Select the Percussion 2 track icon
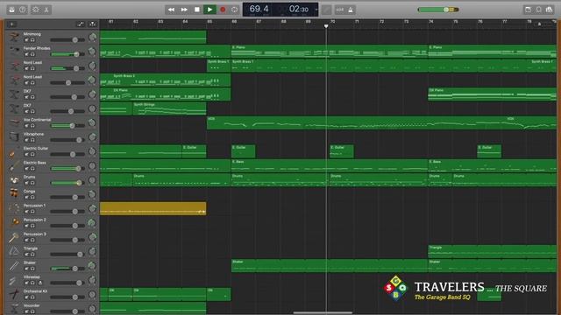 click(14, 222)
